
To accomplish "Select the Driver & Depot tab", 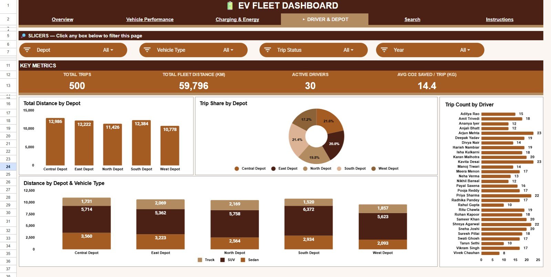I will pyautogui.click(x=325, y=19).
